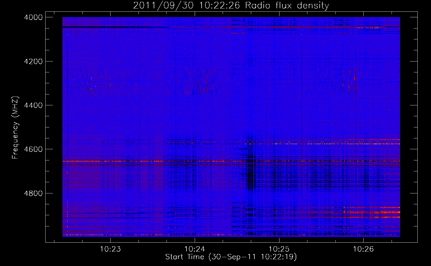
Task: Select the 4000 frequency tick label
Action: point(33,17)
